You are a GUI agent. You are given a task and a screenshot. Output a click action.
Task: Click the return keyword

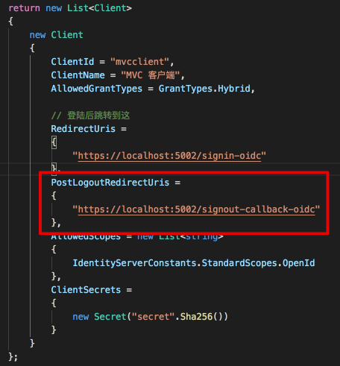[x=25, y=8]
